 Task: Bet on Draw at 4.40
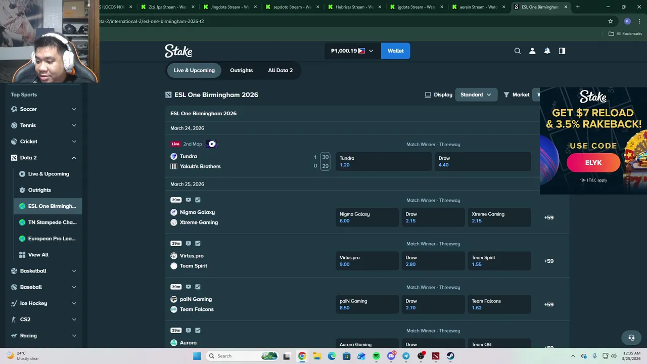483,161
